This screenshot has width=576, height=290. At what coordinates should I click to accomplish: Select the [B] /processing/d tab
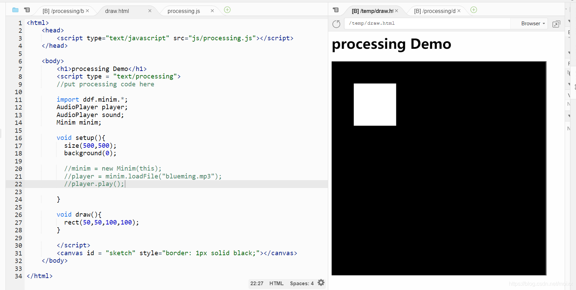click(x=435, y=11)
